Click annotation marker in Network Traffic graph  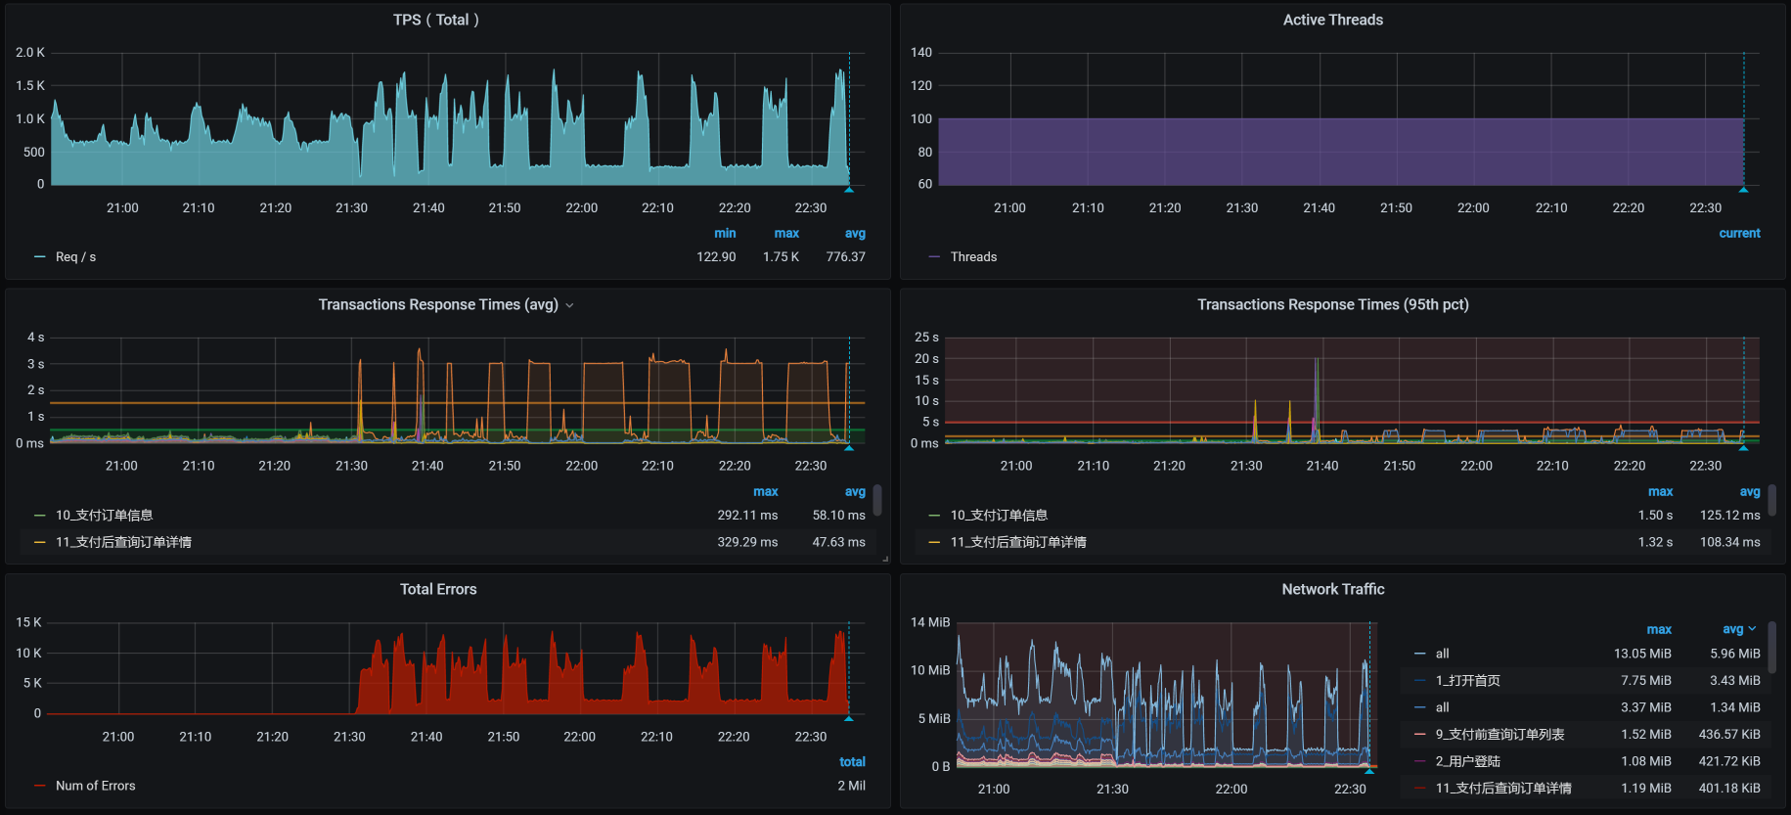1369,771
